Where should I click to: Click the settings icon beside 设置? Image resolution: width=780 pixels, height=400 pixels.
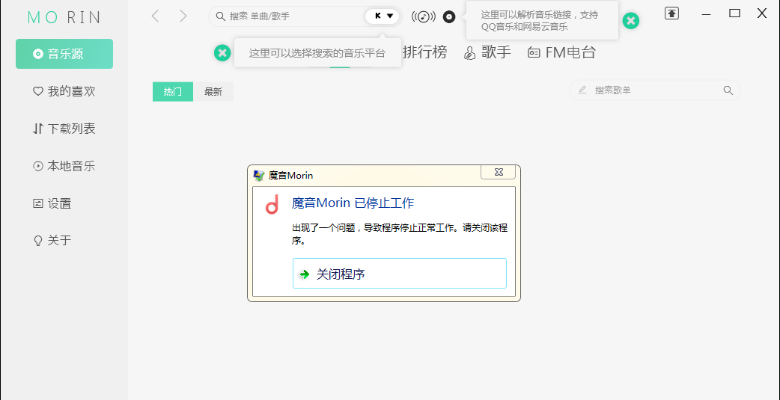[x=38, y=203]
